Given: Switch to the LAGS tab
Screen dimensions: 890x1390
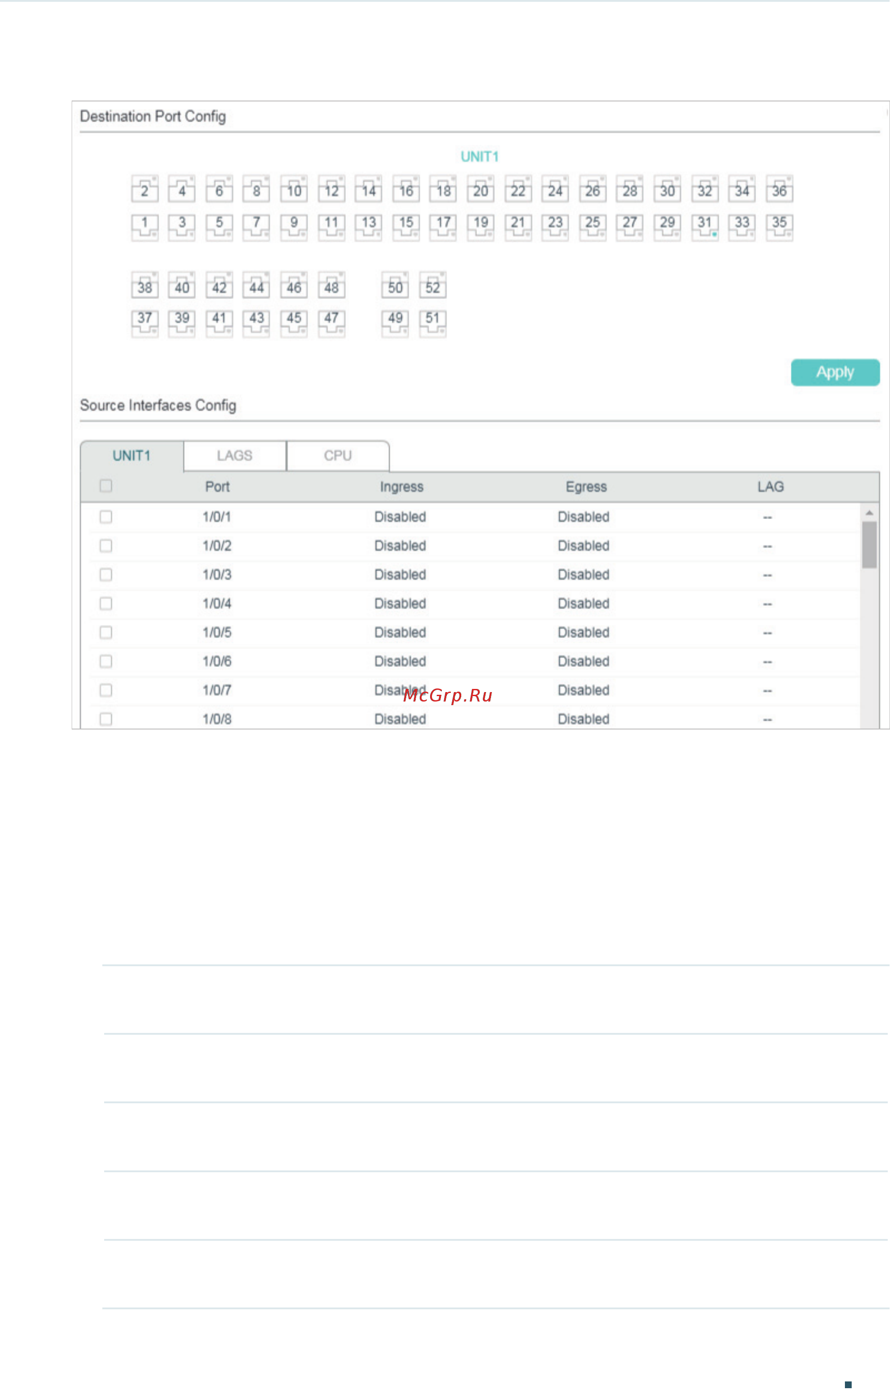Looking at the screenshot, I should [234, 455].
